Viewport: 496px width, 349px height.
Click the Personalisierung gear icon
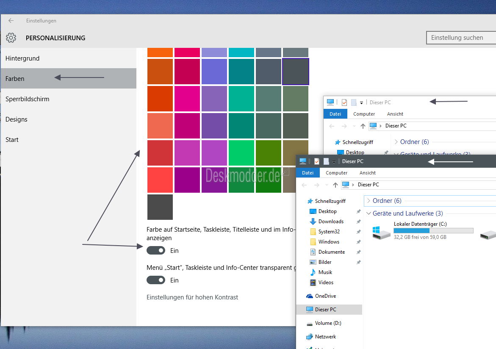[x=11, y=38]
